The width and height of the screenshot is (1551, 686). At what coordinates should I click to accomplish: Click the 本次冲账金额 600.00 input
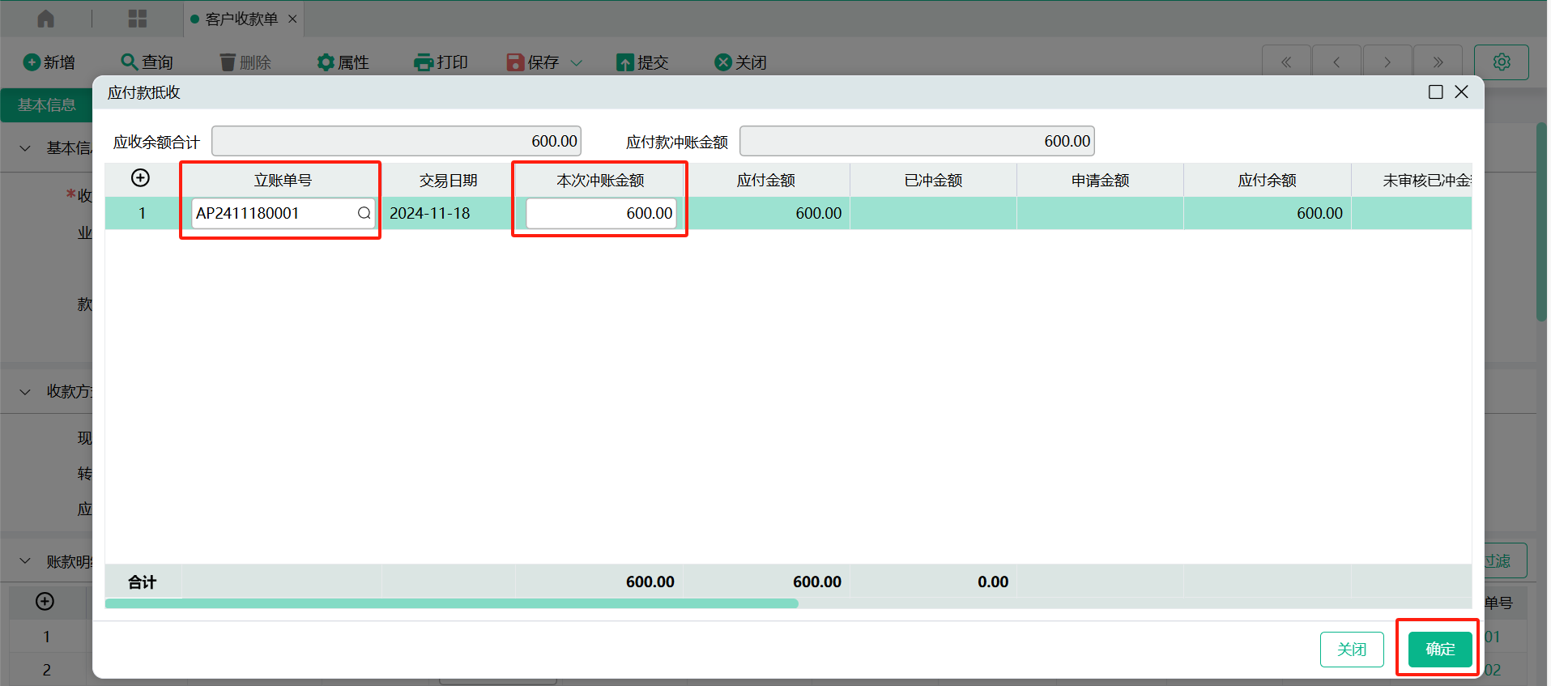click(601, 213)
